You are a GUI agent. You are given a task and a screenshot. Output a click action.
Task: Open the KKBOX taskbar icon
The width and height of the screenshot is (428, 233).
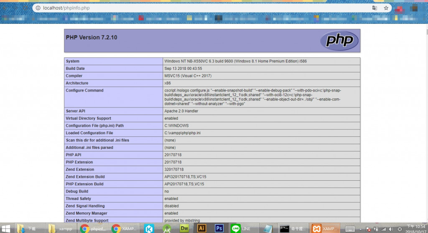149,228
